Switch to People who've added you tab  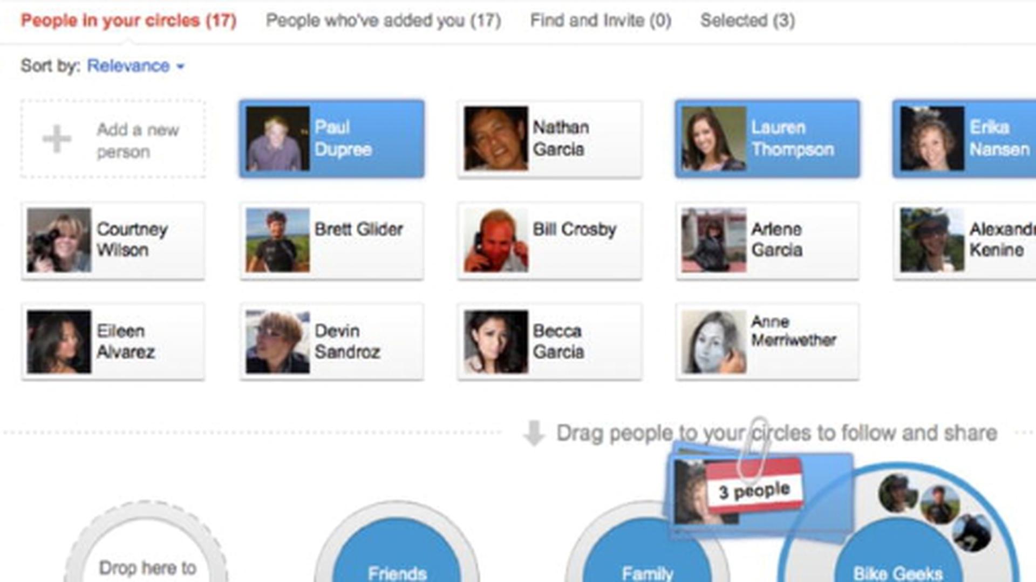pos(384,21)
